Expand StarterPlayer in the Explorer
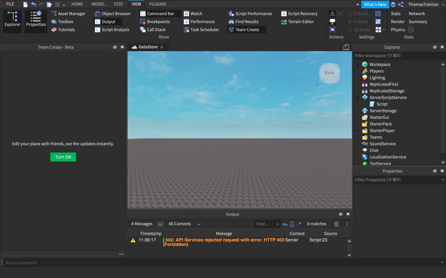The image size is (446, 278). (357, 131)
